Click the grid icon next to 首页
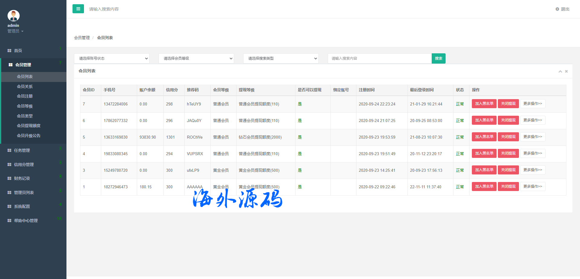Screen dimensions: 580x279 click(x=9, y=51)
